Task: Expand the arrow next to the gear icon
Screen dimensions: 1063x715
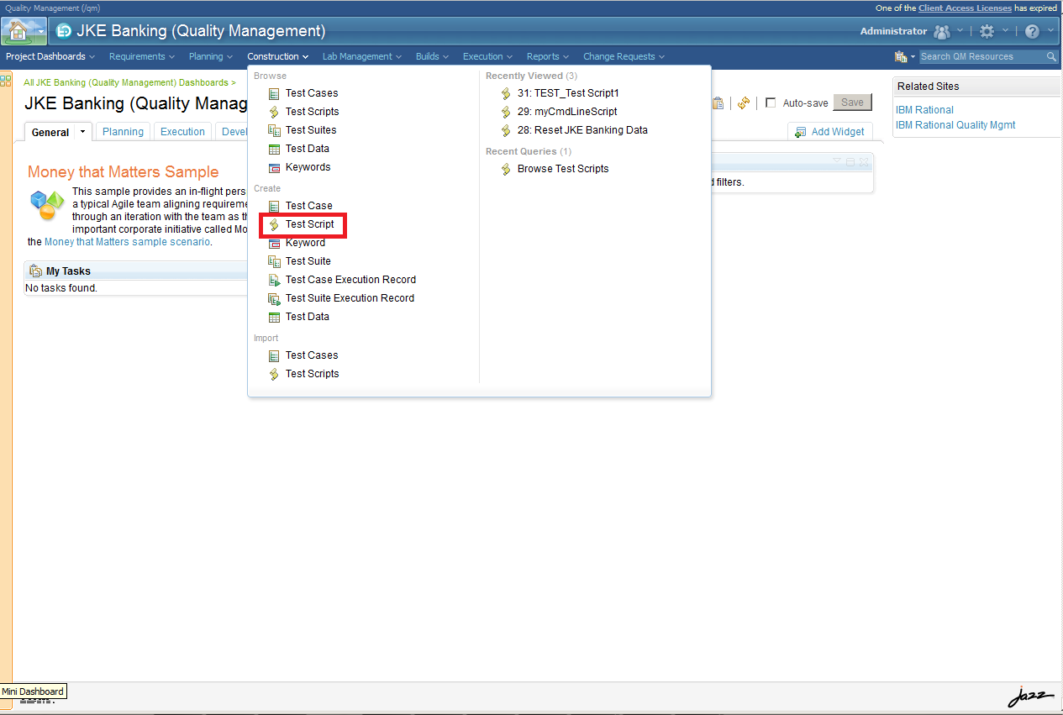Action: tap(1005, 31)
